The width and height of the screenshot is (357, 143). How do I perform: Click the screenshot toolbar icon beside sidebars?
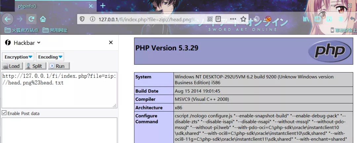click(x=329, y=19)
